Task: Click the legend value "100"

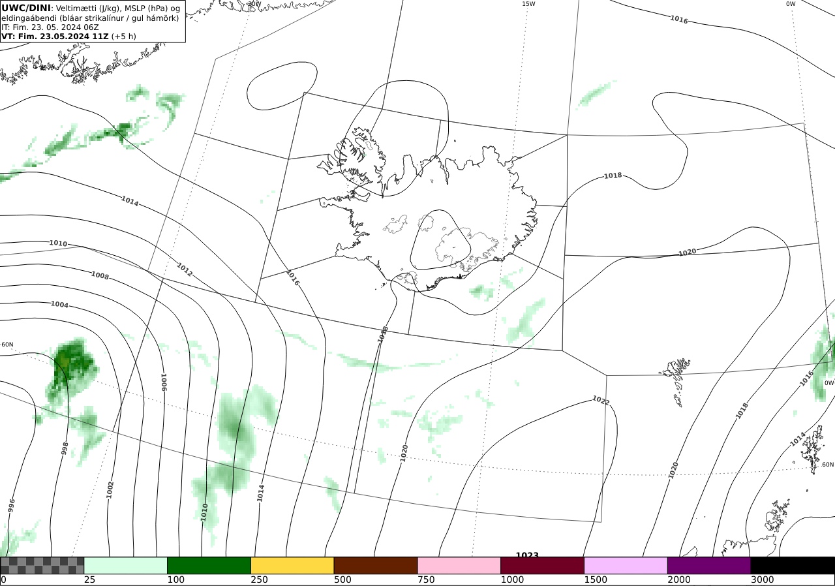Action: pos(175,579)
